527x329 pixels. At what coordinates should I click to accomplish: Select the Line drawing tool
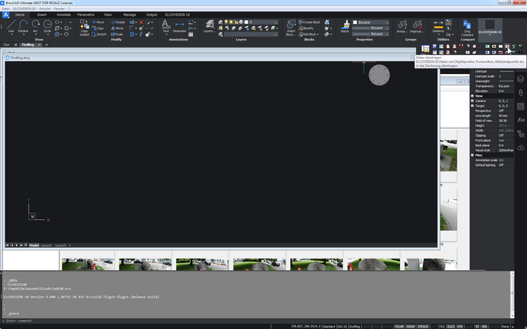(x=11, y=26)
